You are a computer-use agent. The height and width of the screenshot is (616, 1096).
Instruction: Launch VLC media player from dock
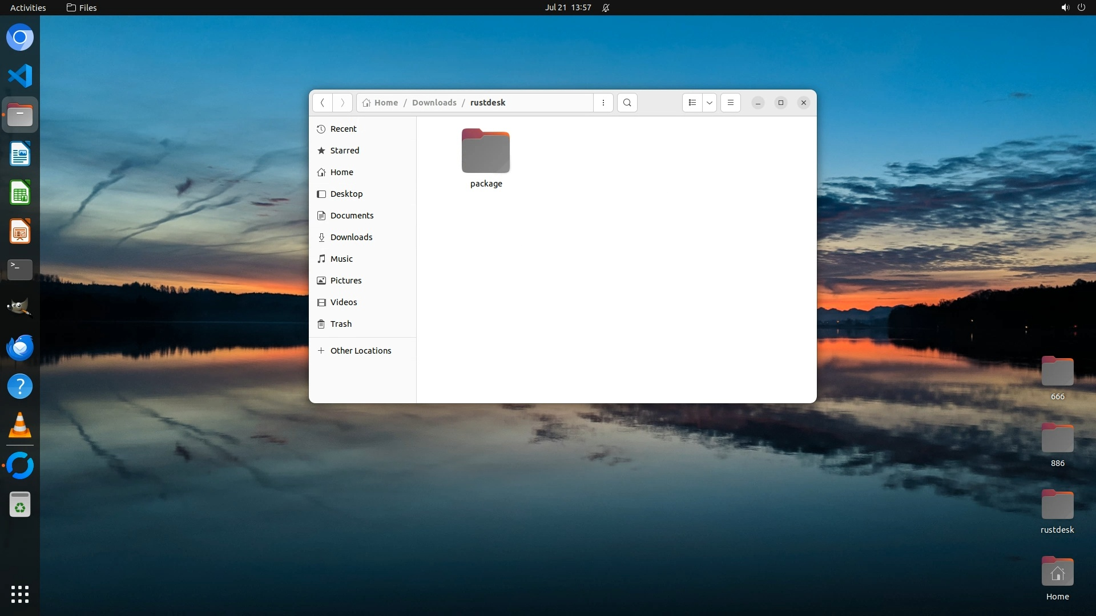(20, 425)
